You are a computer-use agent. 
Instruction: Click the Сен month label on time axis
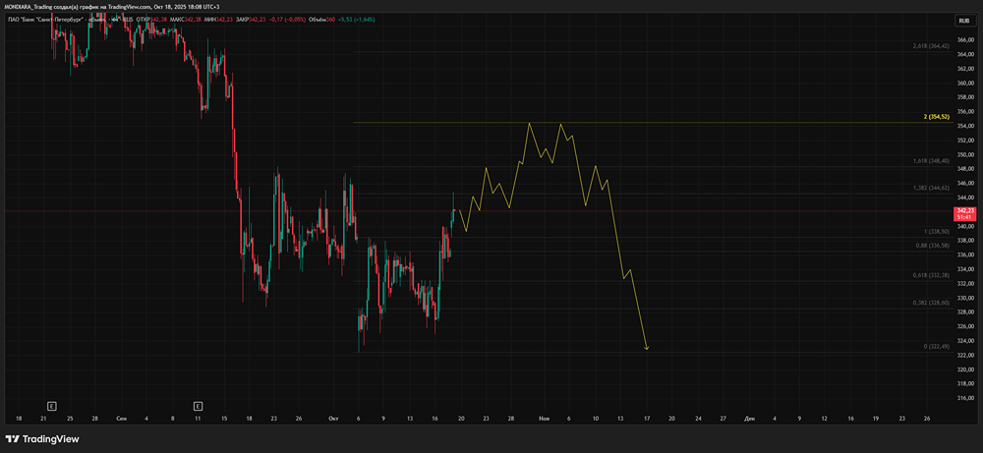120,418
